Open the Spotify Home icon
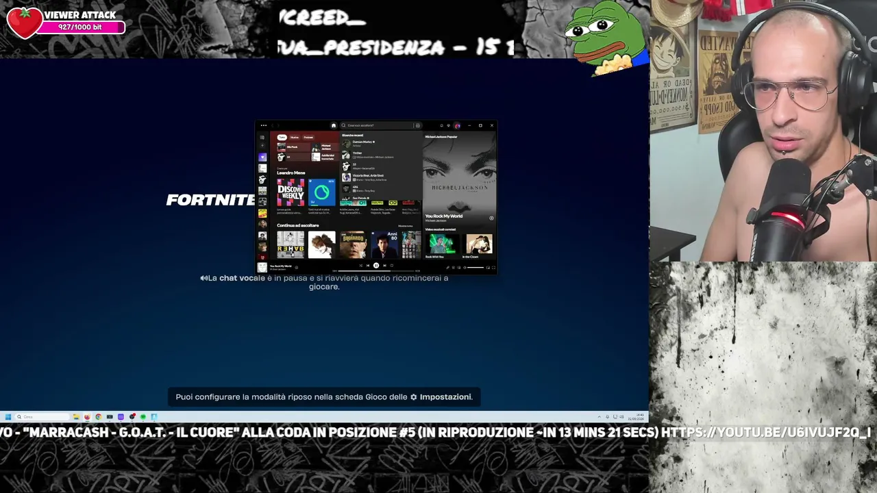This screenshot has height=493, width=877. point(334,125)
